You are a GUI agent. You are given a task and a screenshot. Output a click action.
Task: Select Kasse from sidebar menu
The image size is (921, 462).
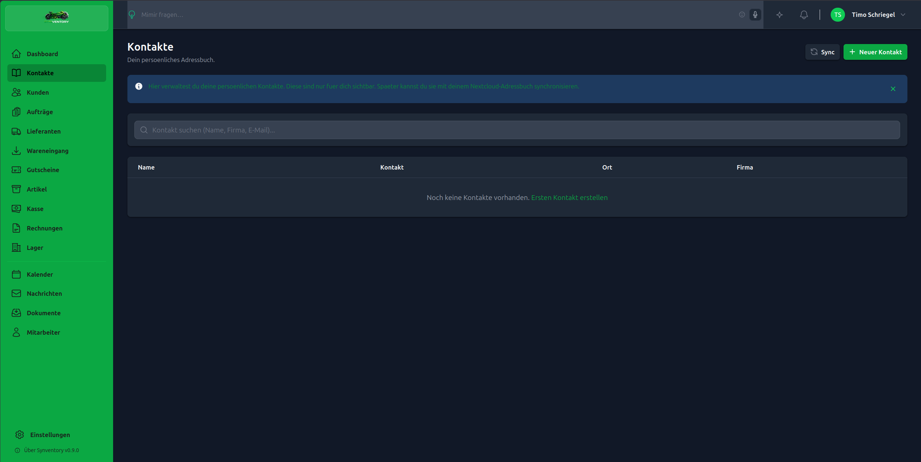(x=35, y=209)
